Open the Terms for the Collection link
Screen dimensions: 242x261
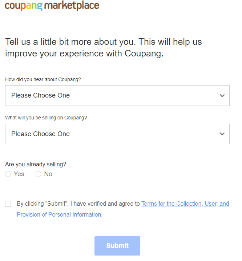pyautogui.click(x=185, y=204)
